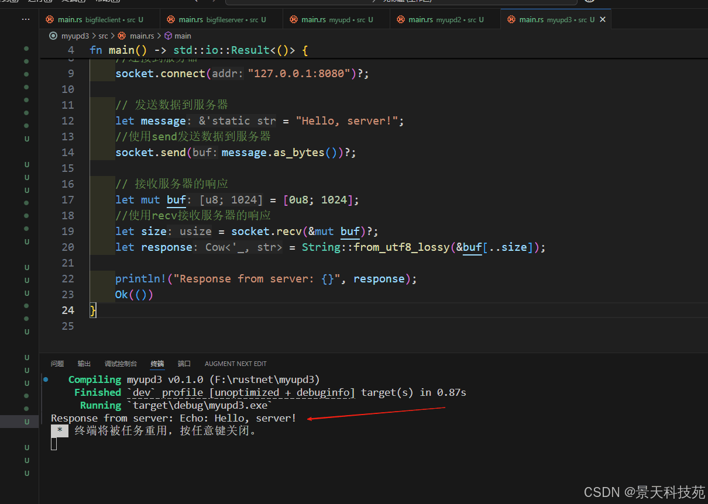Screen dimensions: 708x504
Task: Open the main.rs myupd2 editor tab
Action: pos(445,20)
